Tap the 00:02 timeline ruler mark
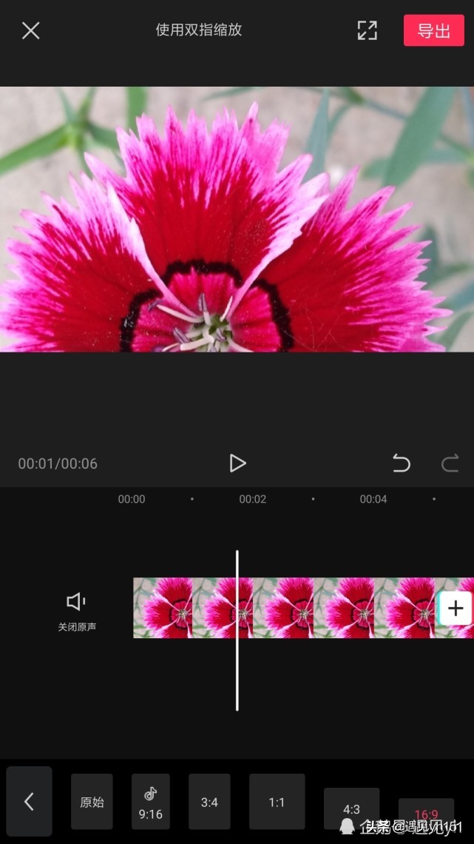The image size is (474, 844). 253,499
